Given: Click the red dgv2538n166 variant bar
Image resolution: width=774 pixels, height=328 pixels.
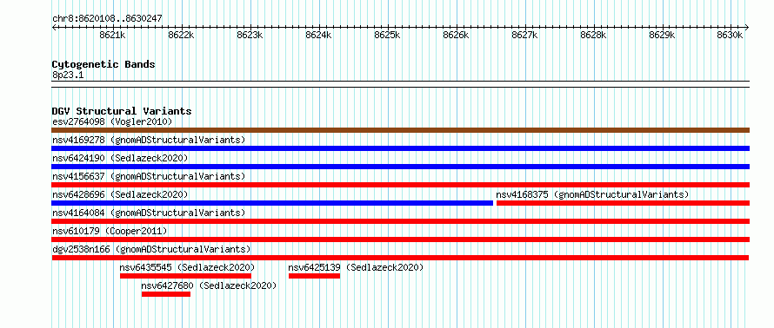Looking at the screenshot, I should tap(400, 258).
